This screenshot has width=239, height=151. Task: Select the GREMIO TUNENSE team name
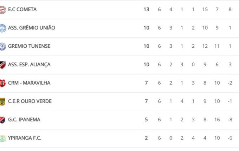tap(29, 46)
